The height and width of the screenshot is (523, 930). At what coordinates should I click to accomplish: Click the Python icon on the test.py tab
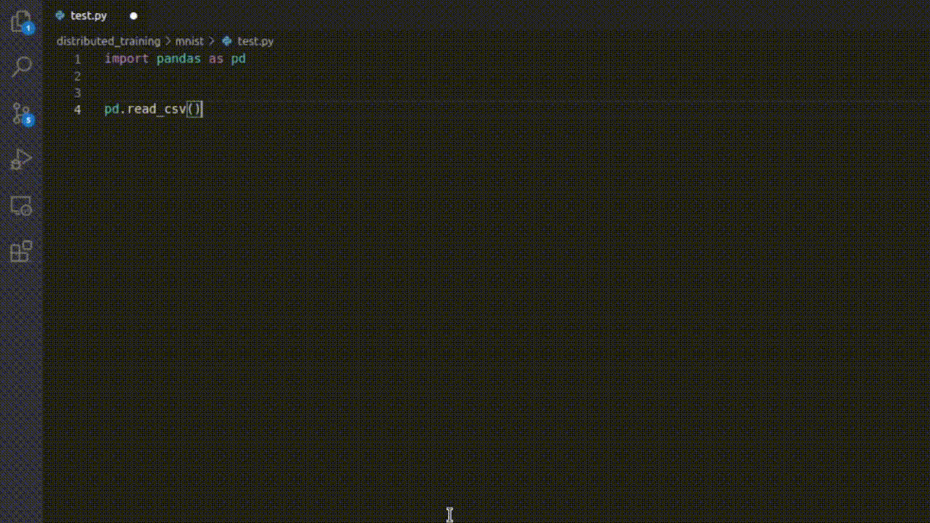click(59, 15)
